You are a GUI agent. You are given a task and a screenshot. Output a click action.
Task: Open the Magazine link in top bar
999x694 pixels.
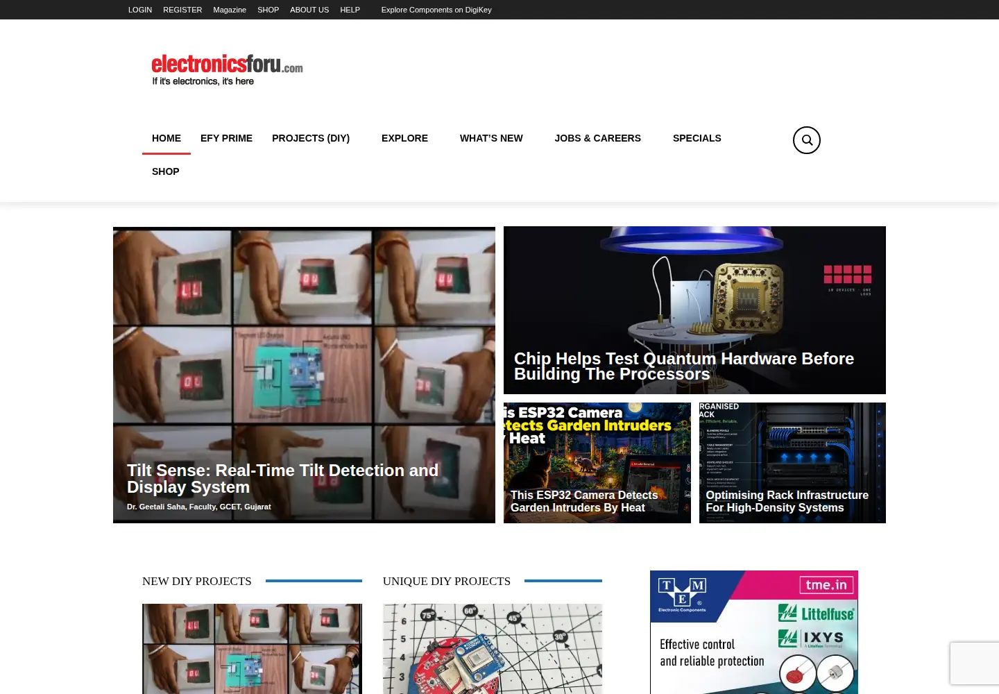tap(230, 10)
